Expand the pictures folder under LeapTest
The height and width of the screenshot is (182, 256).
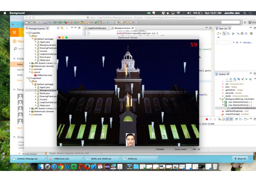(x=30, y=69)
